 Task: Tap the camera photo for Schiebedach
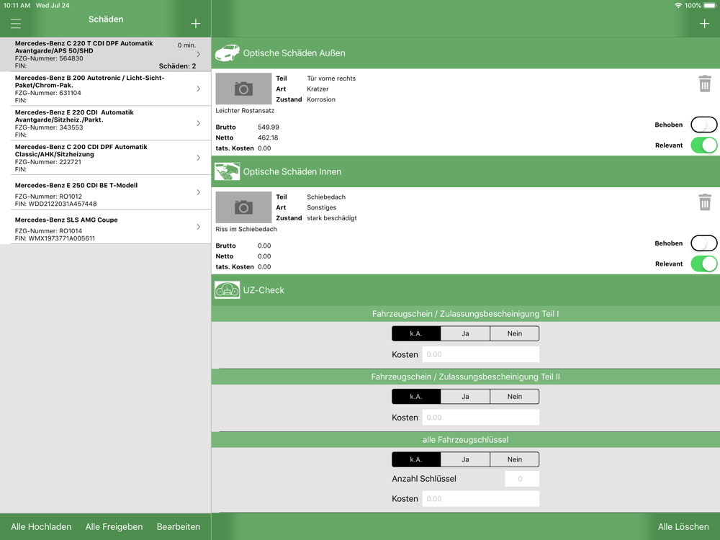[x=243, y=207]
